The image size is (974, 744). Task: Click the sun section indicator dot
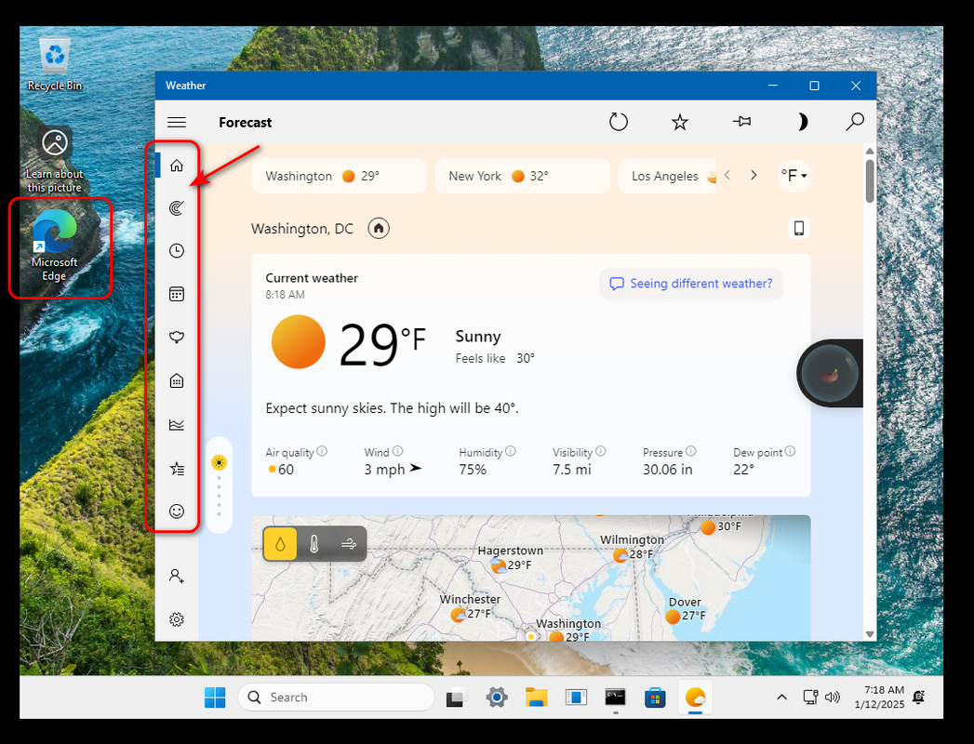[x=219, y=462]
